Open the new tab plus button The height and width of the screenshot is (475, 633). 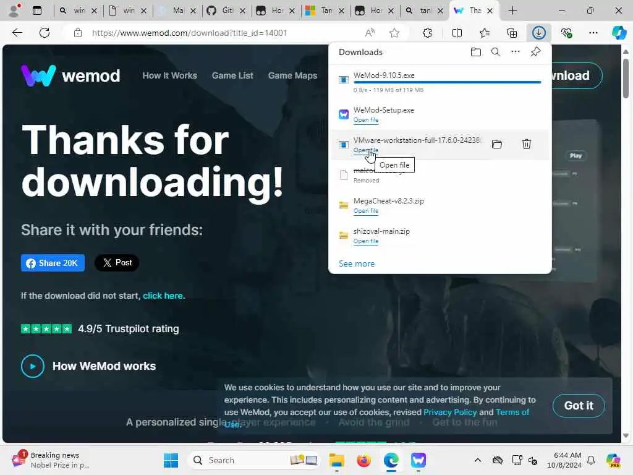[512, 11]
